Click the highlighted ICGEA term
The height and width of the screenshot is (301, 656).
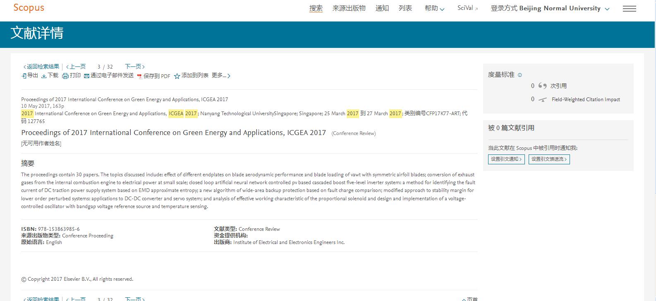(x=176, y=114)
